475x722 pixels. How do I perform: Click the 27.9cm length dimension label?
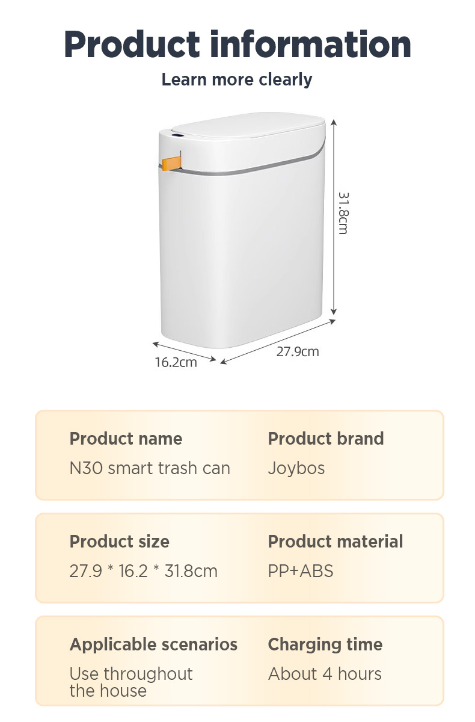click(x=298, y=351)
